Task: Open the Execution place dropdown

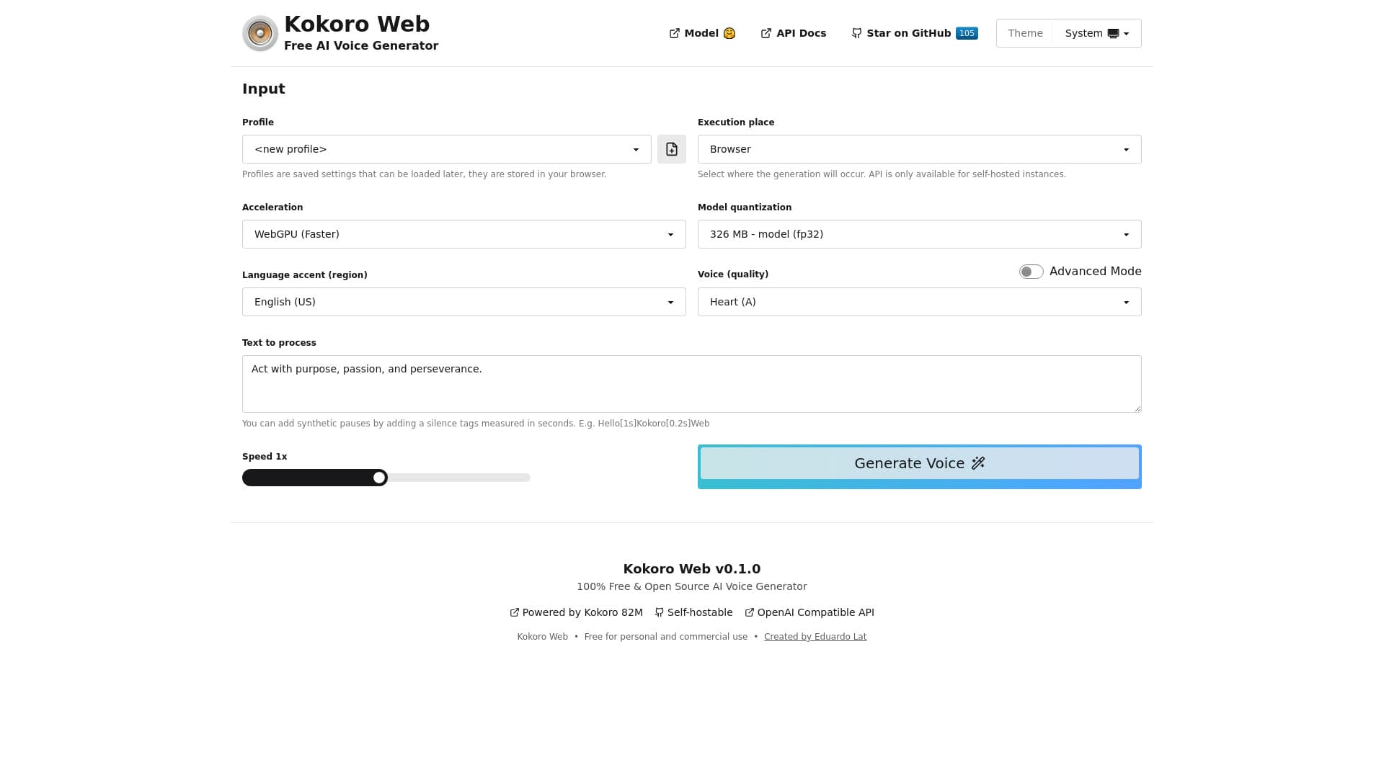Action: 919,149
